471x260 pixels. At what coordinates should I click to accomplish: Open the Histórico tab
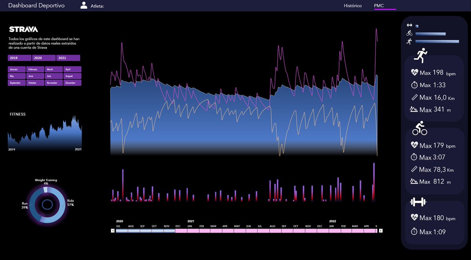[x=353, y=6]
